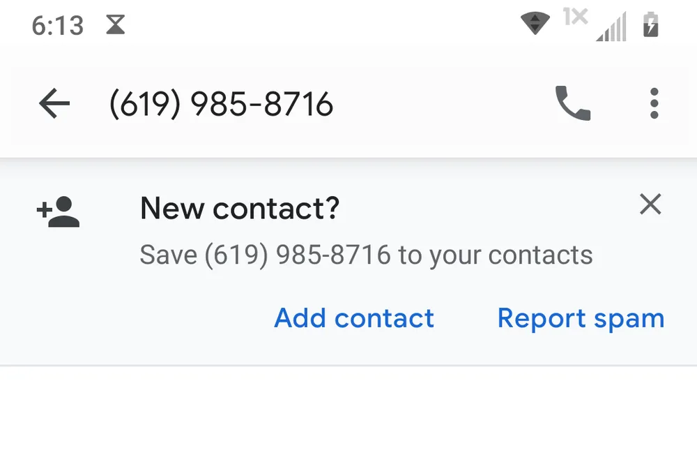Click the hourglass icon in the status bar
The width and height of the screenshot is (697, 464).
click(115, 25)
